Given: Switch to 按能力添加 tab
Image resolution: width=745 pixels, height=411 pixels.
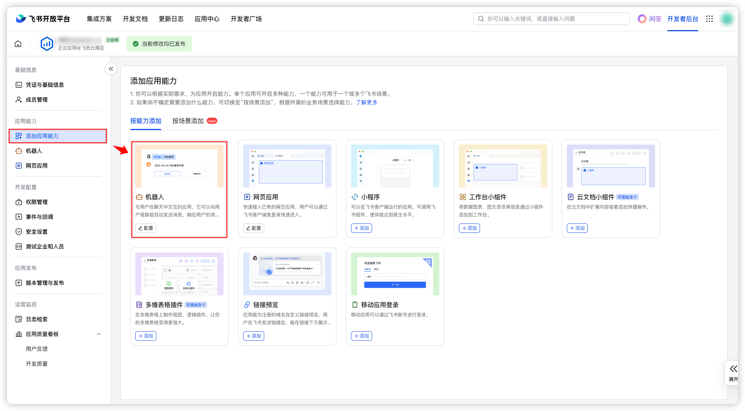Looking at the screenshot, I should click(146, 121).
